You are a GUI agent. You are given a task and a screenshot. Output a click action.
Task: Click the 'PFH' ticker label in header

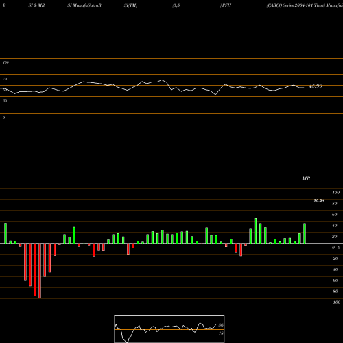click(226, 5)
